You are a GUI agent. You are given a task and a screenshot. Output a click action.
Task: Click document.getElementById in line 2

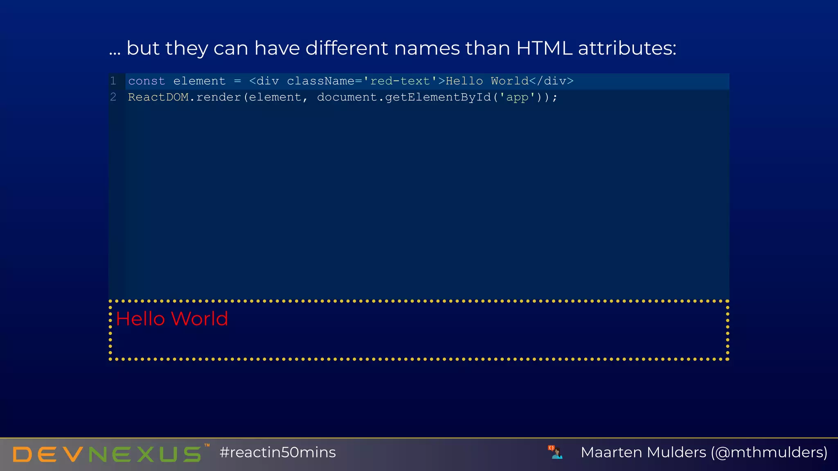point(404,97)
